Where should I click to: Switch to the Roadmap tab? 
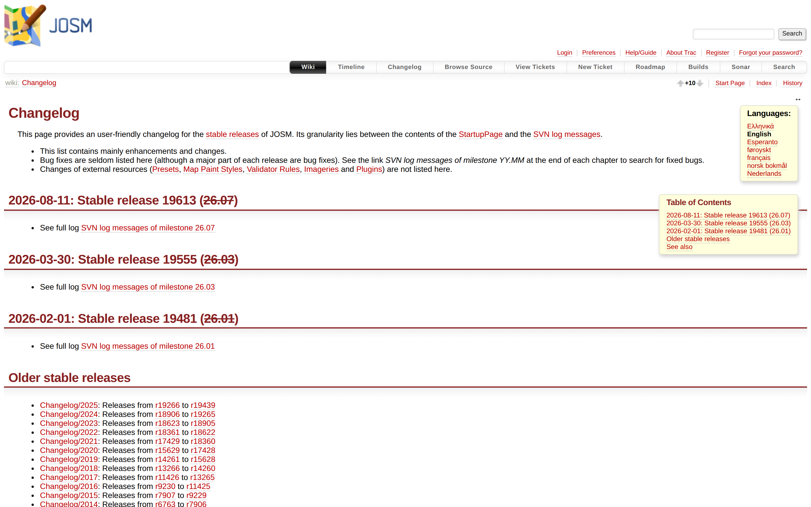point(650,67)
